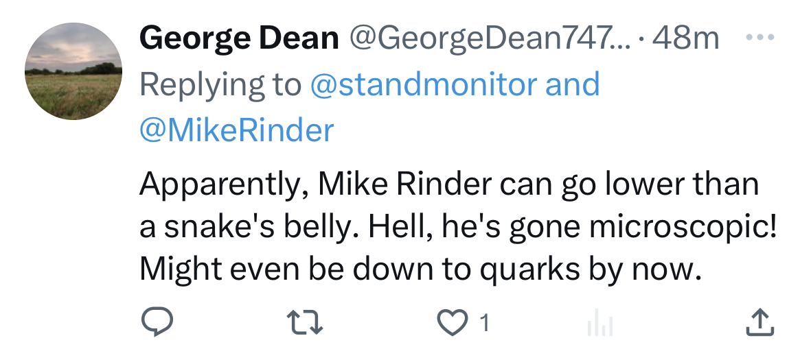The width and height of the screenshot is (800, 362).
Task: Click the like count number 1
Action: 484,322
